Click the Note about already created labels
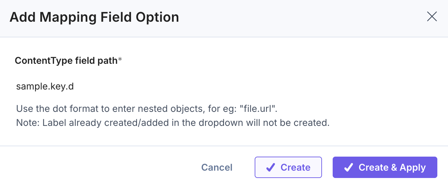448x185 pixels. click(x=173, y=123)
